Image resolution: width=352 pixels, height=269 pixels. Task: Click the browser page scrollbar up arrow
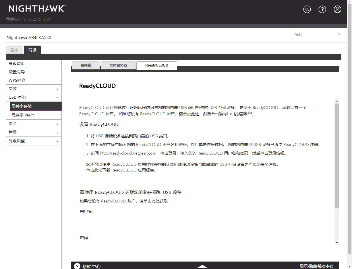(x=349, y=2)
